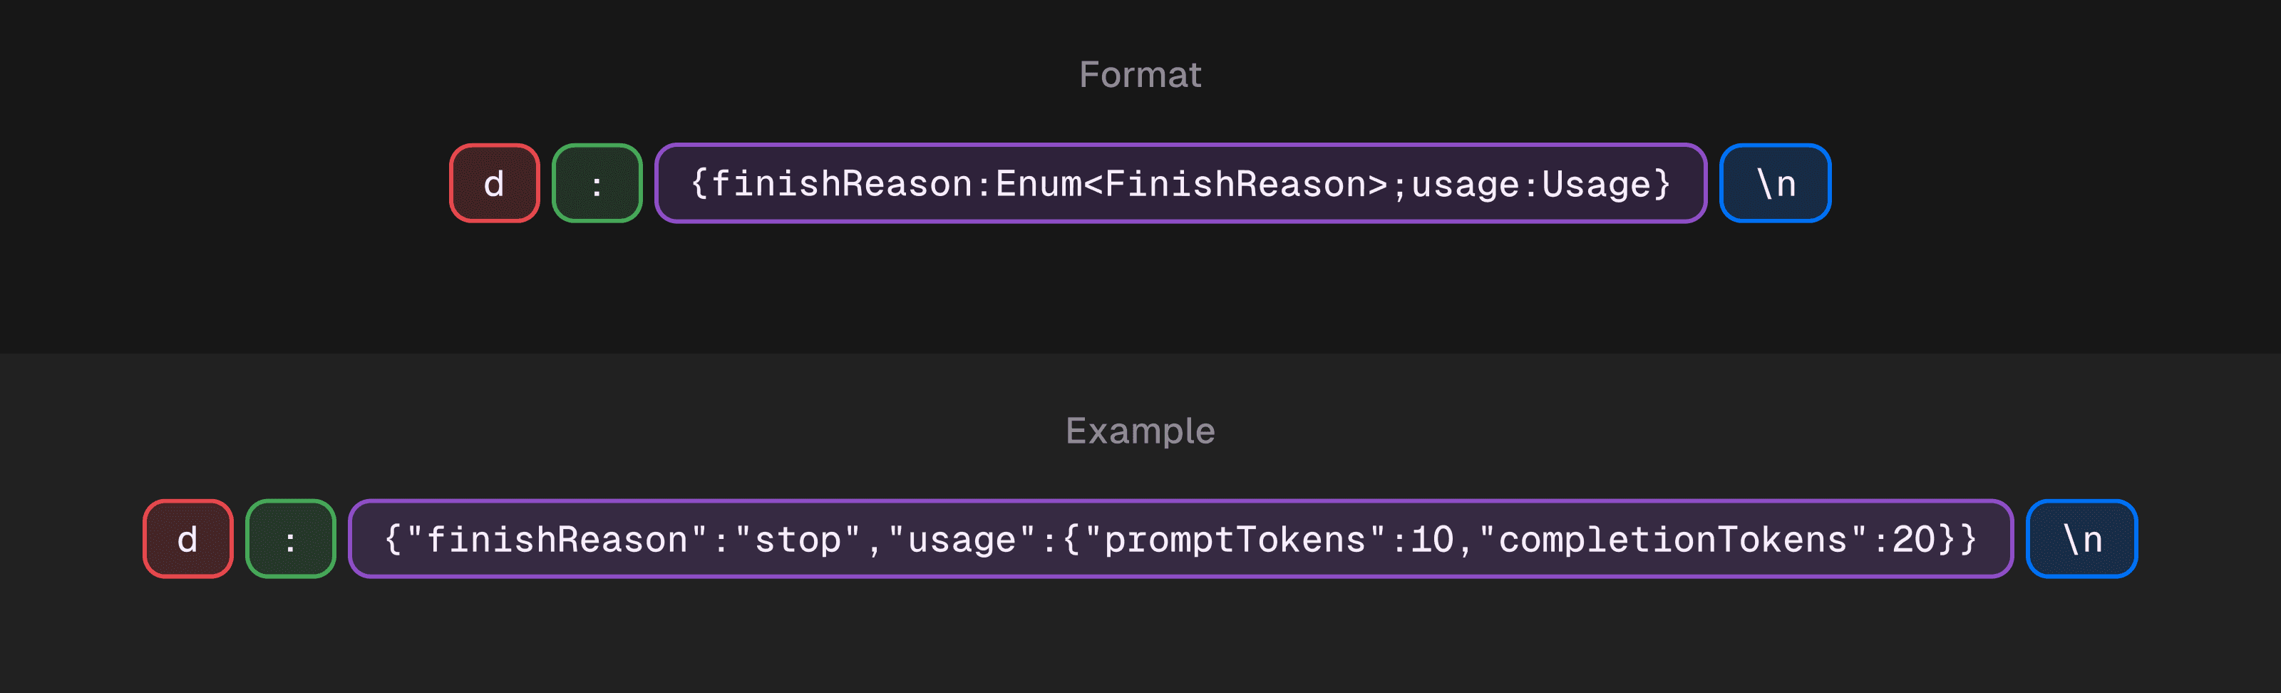Viewport: 2281px width, 693px height.
Task: Click the "finishReason" key in Example JSON
Action: tap(557, 540)
